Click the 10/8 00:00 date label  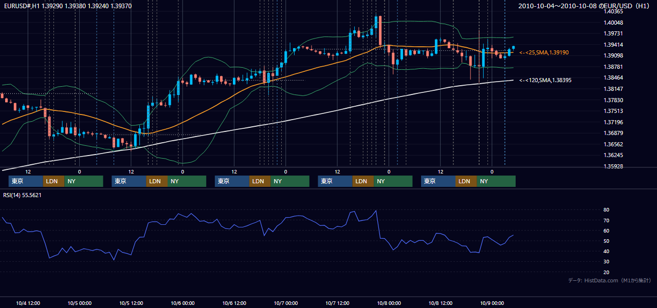tap(389, 303)
